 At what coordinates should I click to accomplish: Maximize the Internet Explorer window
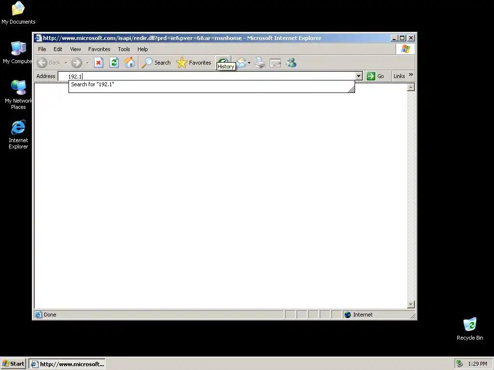pos(402,38)
